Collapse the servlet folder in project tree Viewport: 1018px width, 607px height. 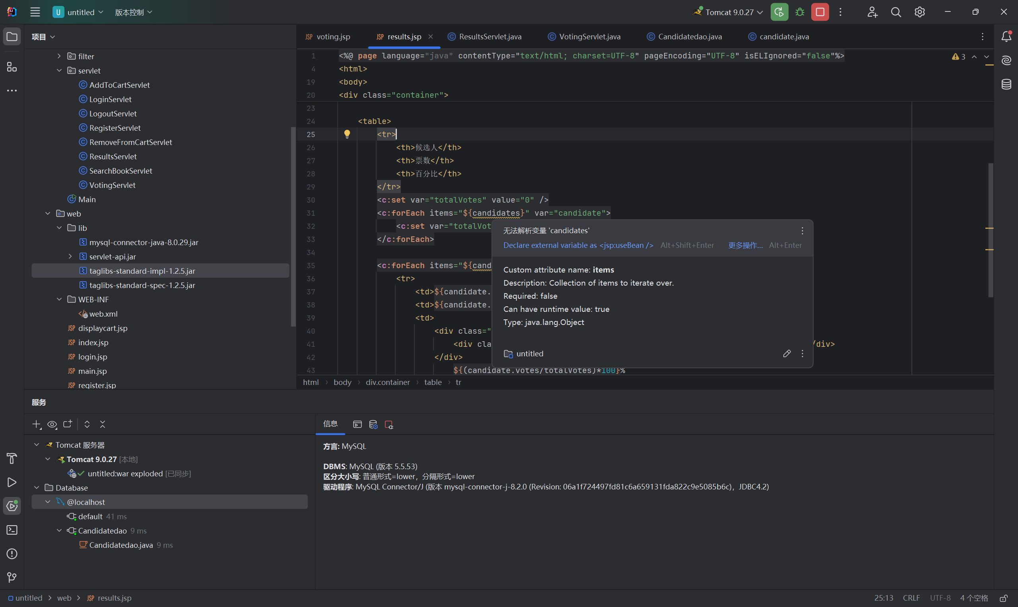click(x=59, y=70)
